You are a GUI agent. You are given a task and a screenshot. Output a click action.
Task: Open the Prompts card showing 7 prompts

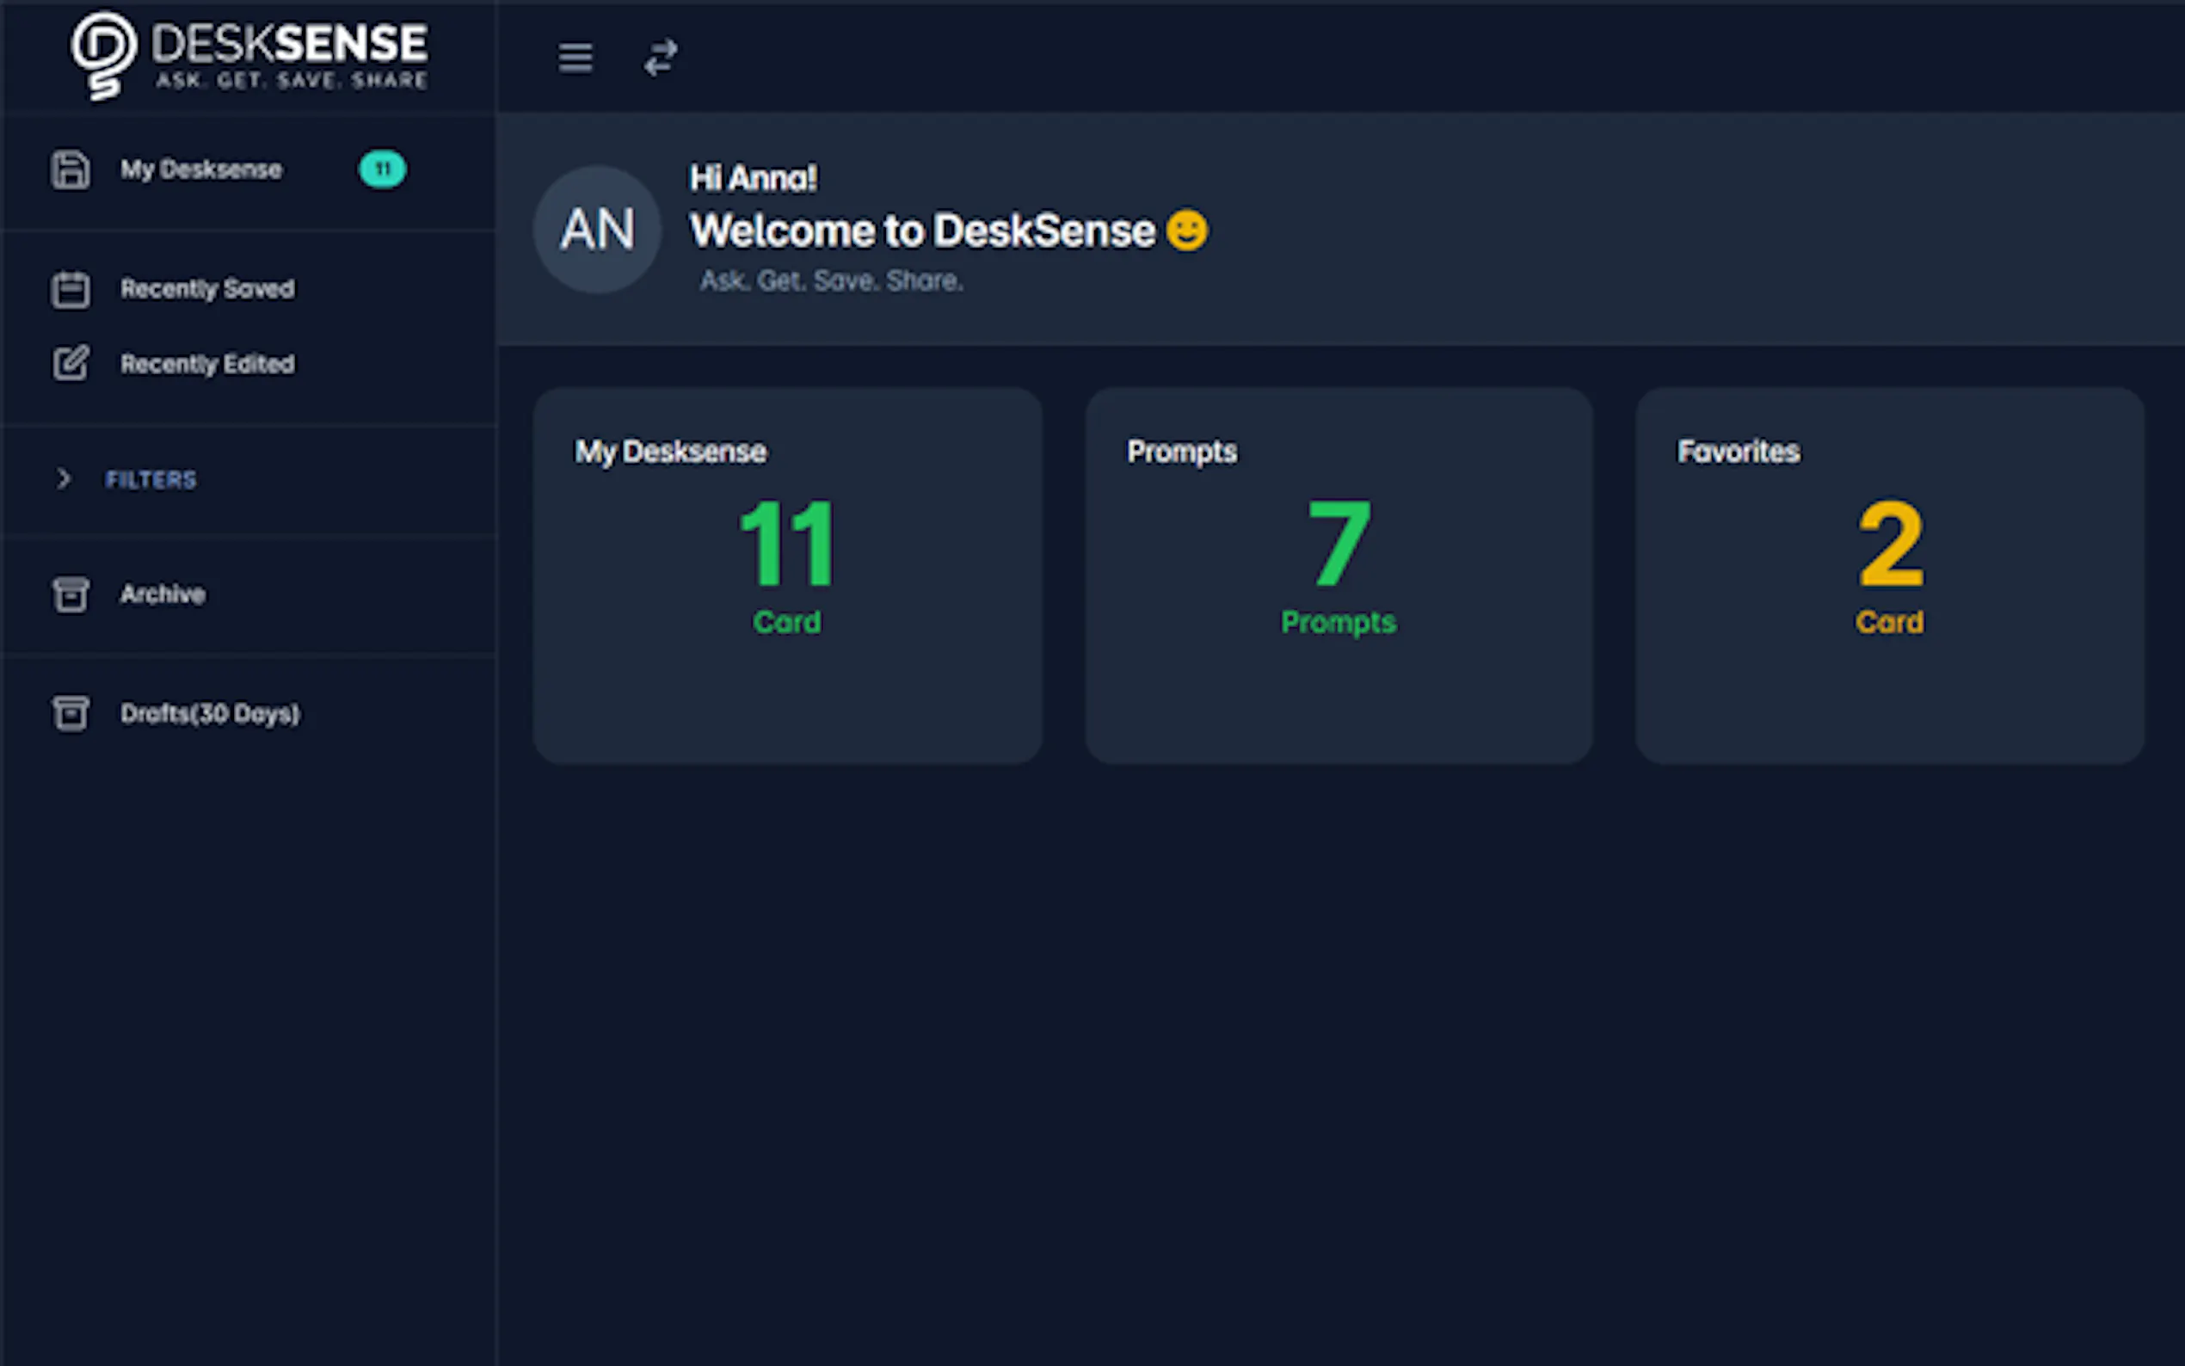[1337, 575]
